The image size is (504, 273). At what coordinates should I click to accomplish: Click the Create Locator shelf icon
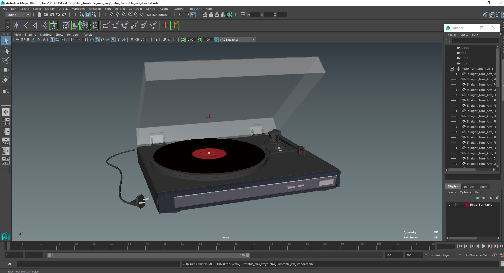(17, 25)
